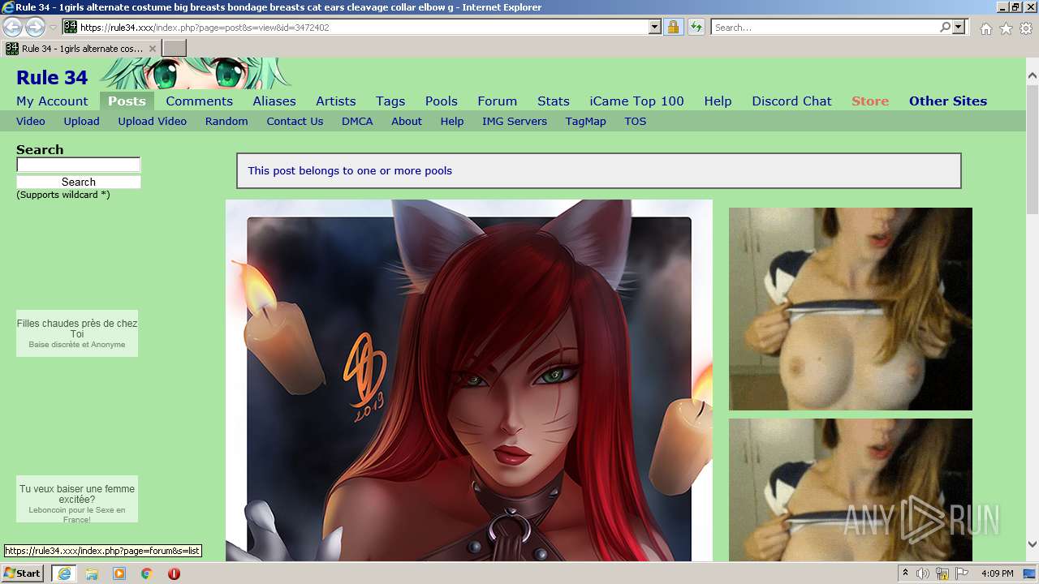Image resolution: width=1039 pixels, height=584 pixels.
Task: Open the Aliases page
Action: [x=274, y=101]
